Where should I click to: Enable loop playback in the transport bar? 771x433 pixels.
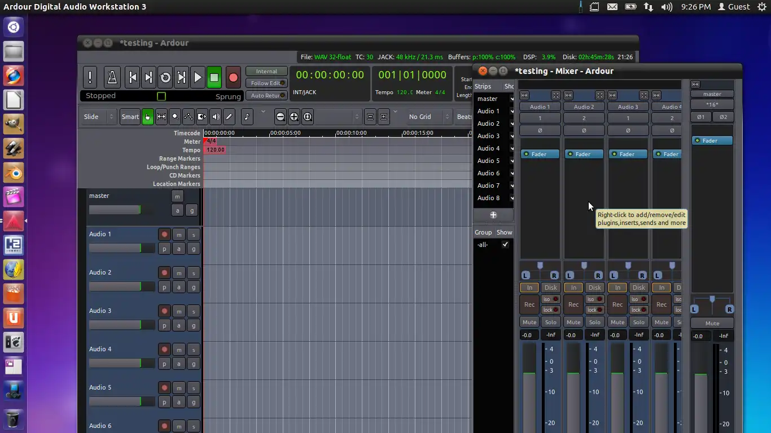[165, 77]
